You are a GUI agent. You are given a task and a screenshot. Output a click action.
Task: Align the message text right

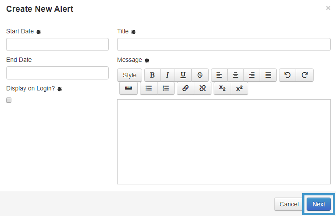(252, 75)
